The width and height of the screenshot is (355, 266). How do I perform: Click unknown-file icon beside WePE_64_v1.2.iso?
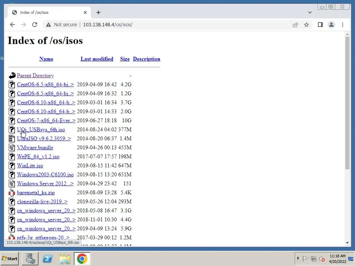point(12,157)
